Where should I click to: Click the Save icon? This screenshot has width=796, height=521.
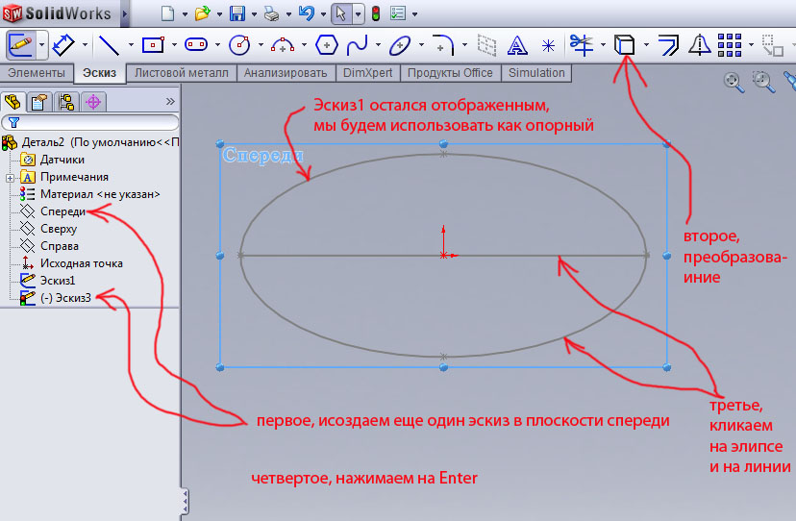click(x=237, y=13)
